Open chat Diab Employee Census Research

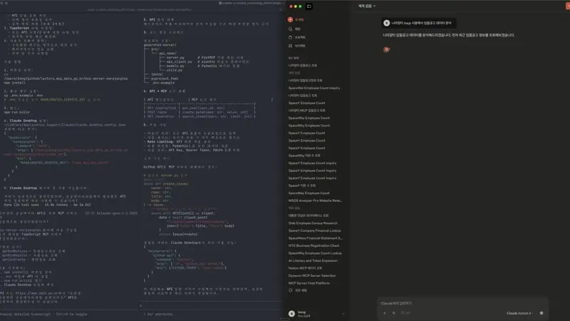pyautogui.click(x=313, y=223)
